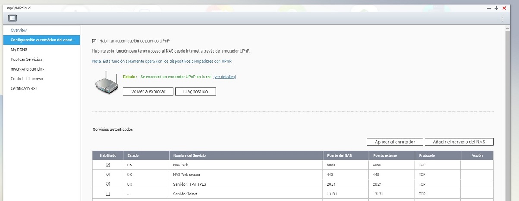Disable Habilitar autenticación de puertos UPnP checkbox
This screenshot has width=519, height=201.
[x=94, y=41]
